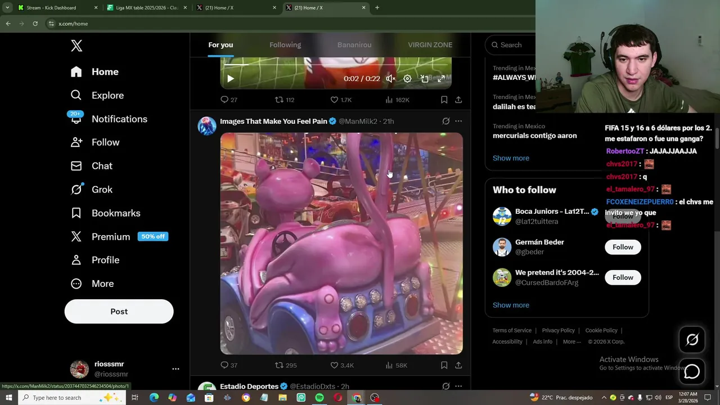The image size is (720, 405).
Task: Open more options on ManMilk2 post
Action: click(x=458, y=121)
